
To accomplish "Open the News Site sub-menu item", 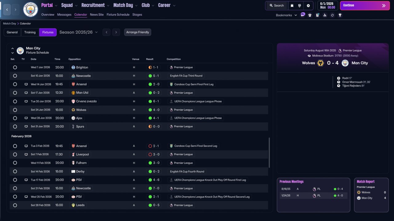I will [x=97, y=14].
